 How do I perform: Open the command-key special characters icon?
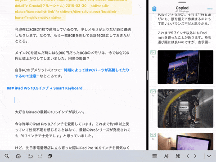tap(178, 156)
